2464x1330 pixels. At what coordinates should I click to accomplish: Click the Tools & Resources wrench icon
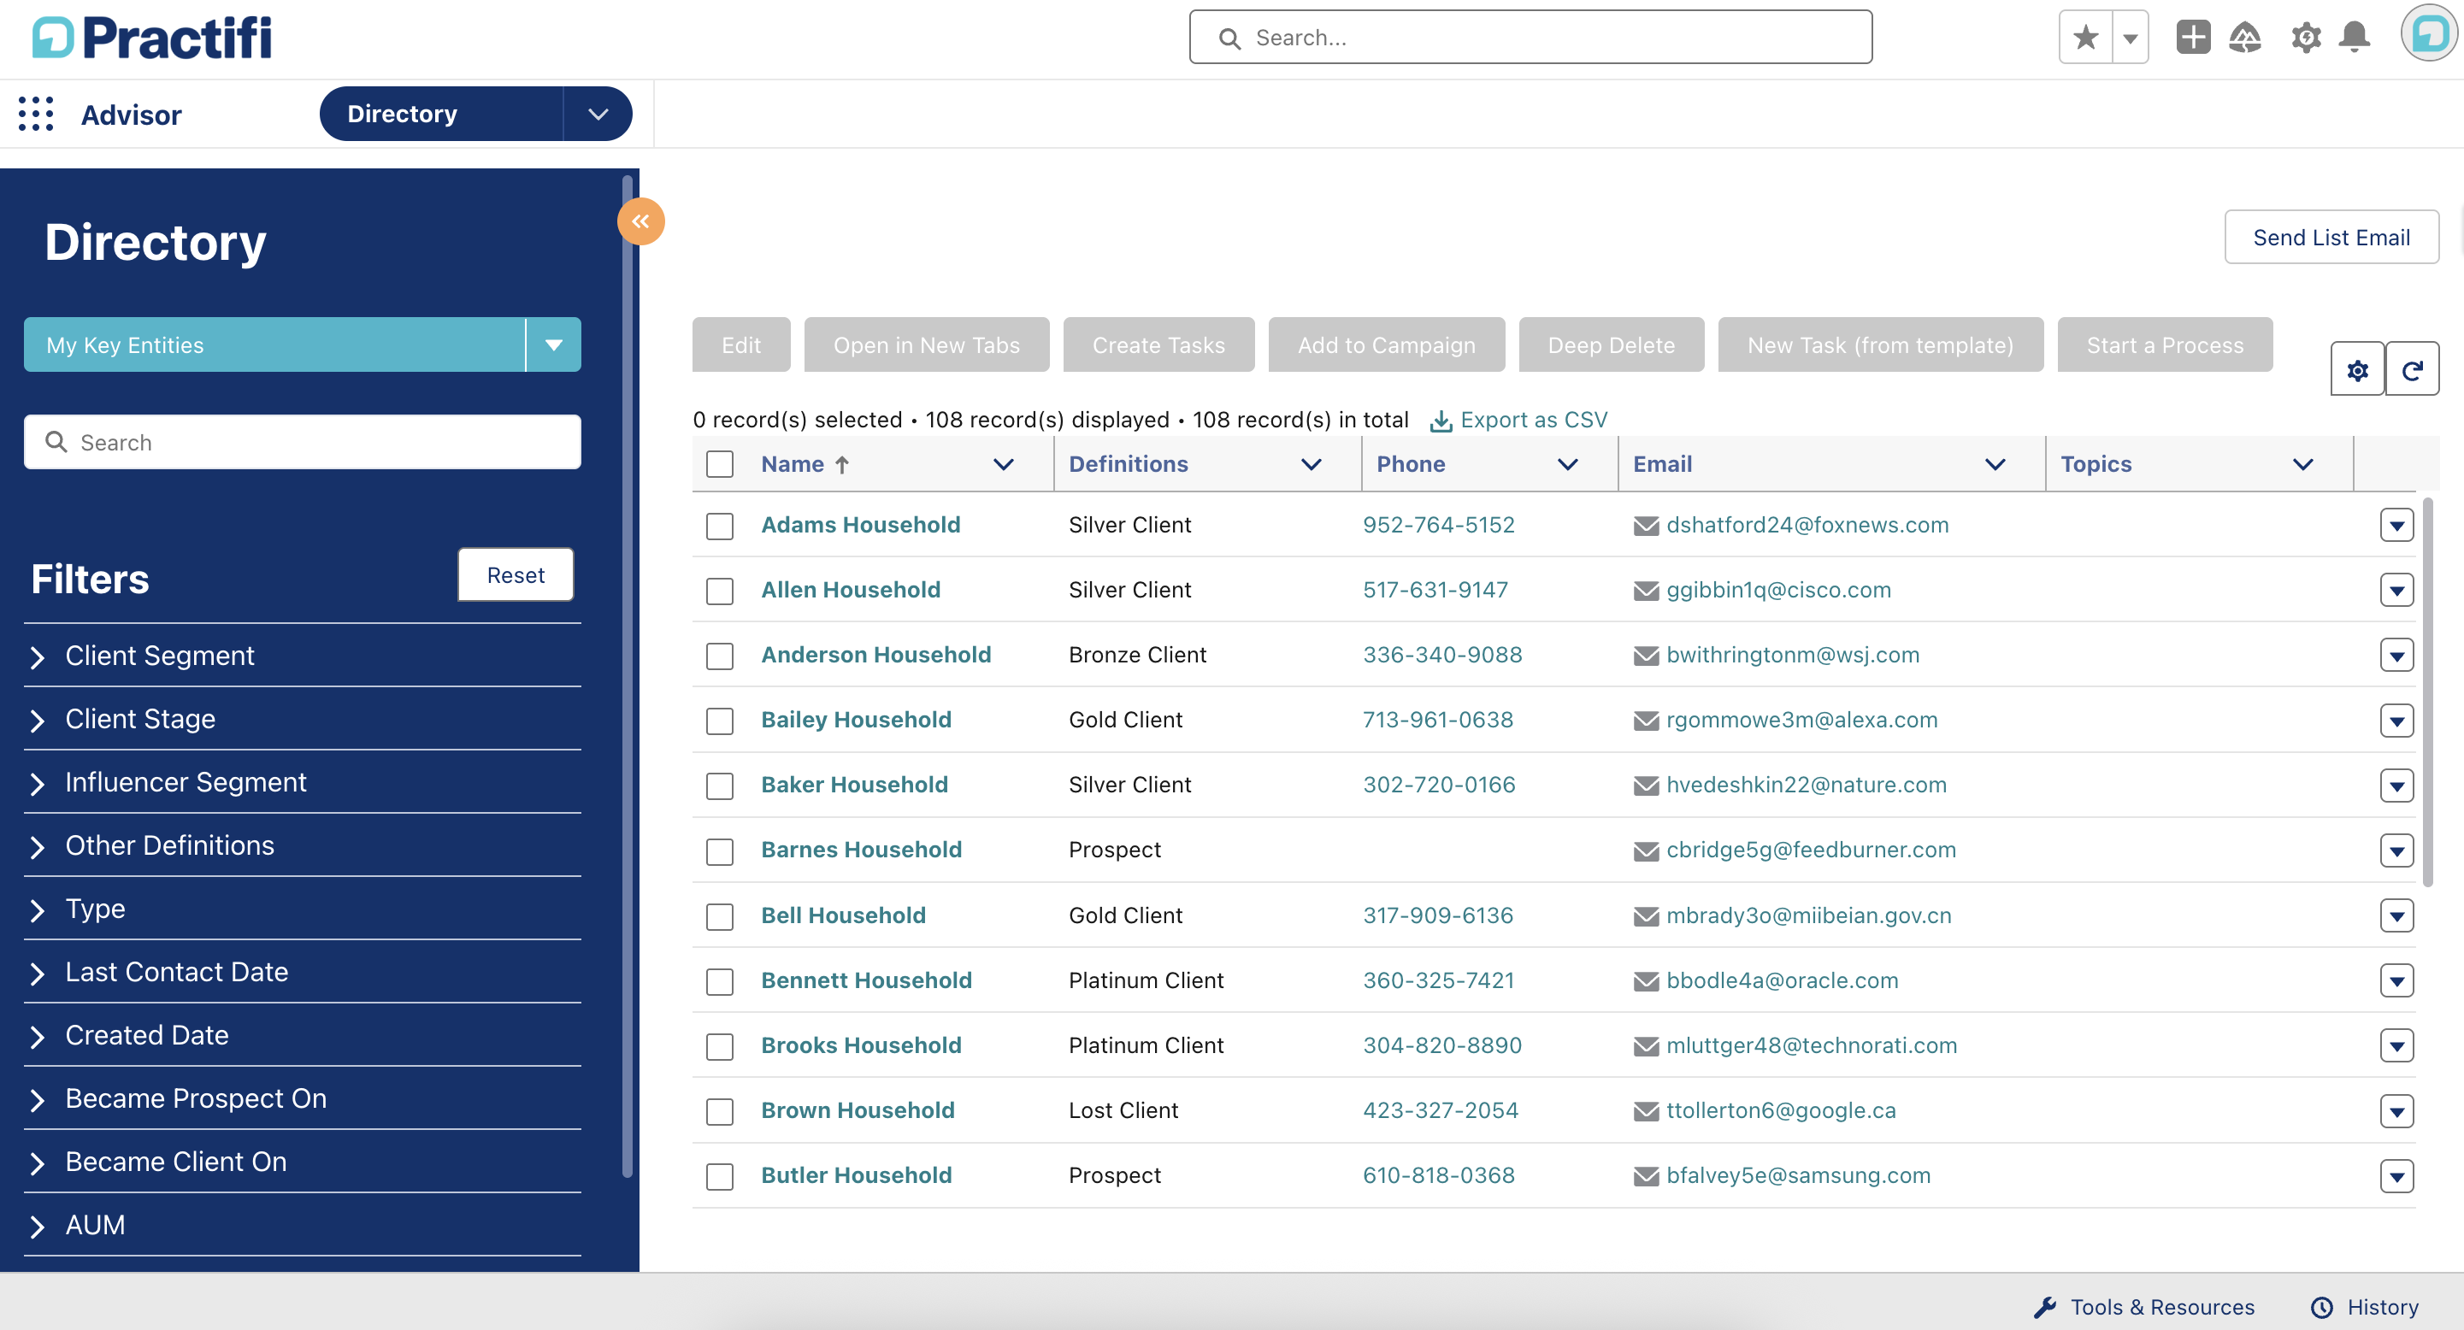click(2045, 1307)
